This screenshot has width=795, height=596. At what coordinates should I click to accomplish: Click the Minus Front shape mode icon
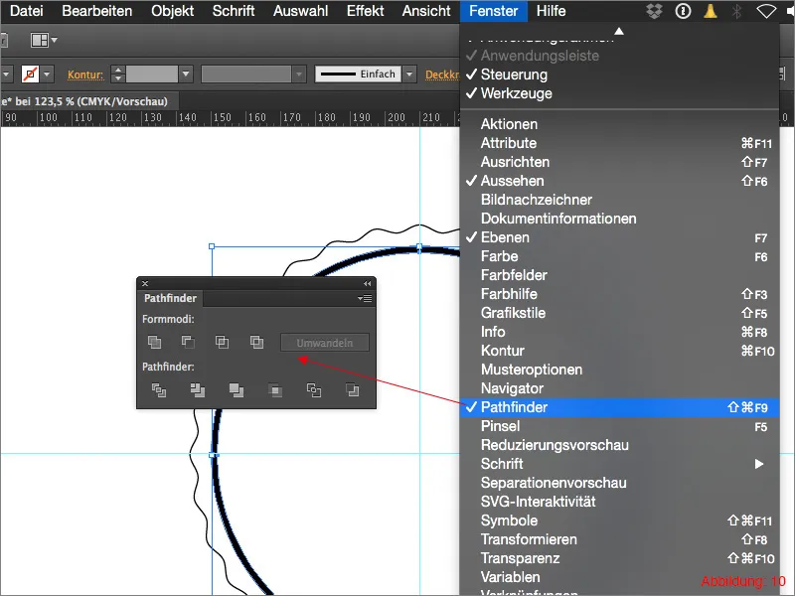click(188, 343)
